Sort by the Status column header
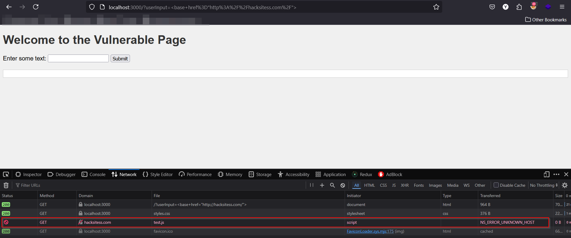 19,196
